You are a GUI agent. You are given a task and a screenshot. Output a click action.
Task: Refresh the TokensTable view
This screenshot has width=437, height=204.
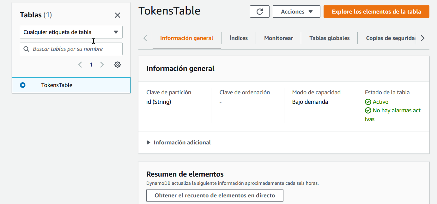pyautogui.click(x=259, y=11)
